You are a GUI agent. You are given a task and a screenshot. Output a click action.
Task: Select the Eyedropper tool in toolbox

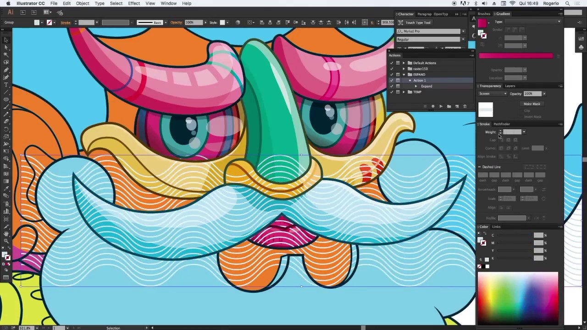pyautogui.click(x=6, y=189)
